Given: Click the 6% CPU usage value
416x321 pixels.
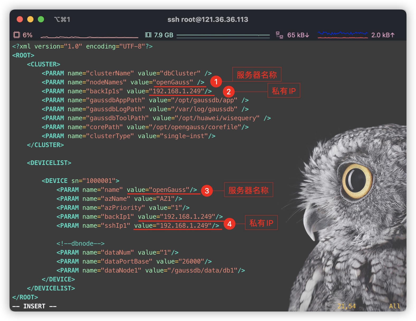Looking at the screenshot, I should (x=27, y=35).
